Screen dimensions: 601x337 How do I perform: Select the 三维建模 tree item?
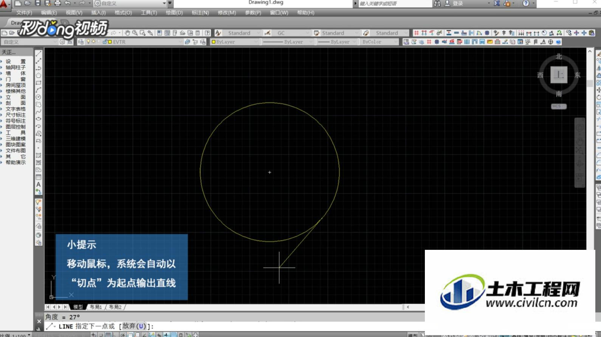pos(15,139)
